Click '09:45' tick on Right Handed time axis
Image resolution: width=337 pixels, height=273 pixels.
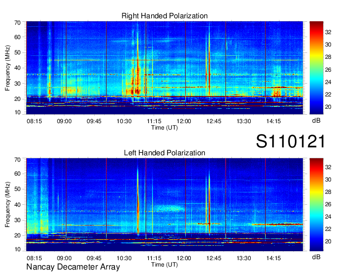click(x=94, y=121)
